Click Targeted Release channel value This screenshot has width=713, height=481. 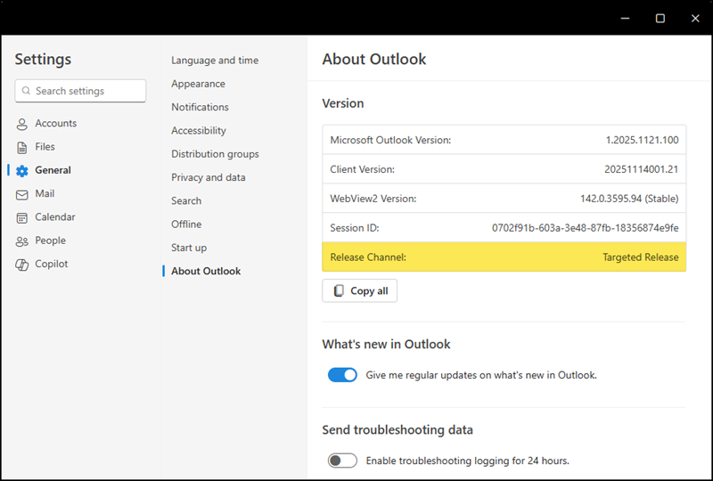pyautogui.click(x=641, y=257)
